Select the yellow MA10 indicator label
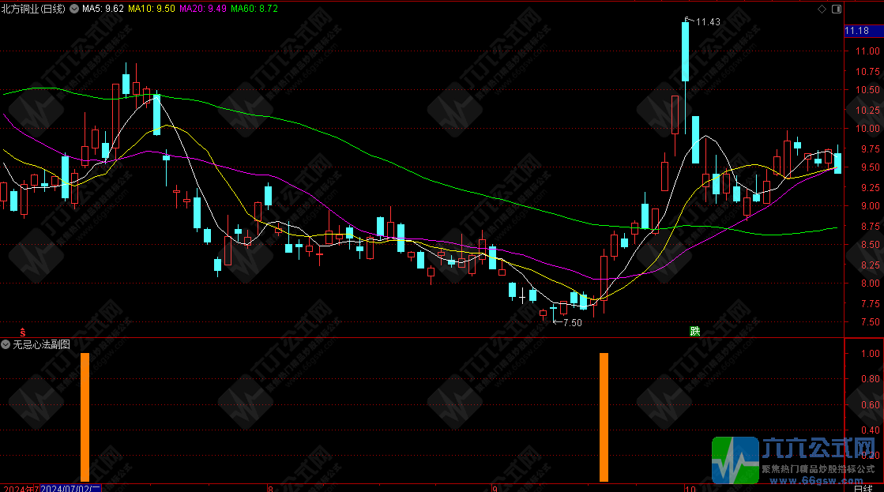 152,9
